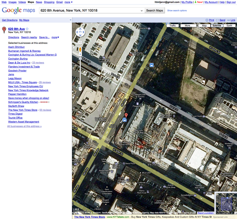Go to Gmail in top navigation
Screen dimensions: 237x219
[x=59, y=2]
